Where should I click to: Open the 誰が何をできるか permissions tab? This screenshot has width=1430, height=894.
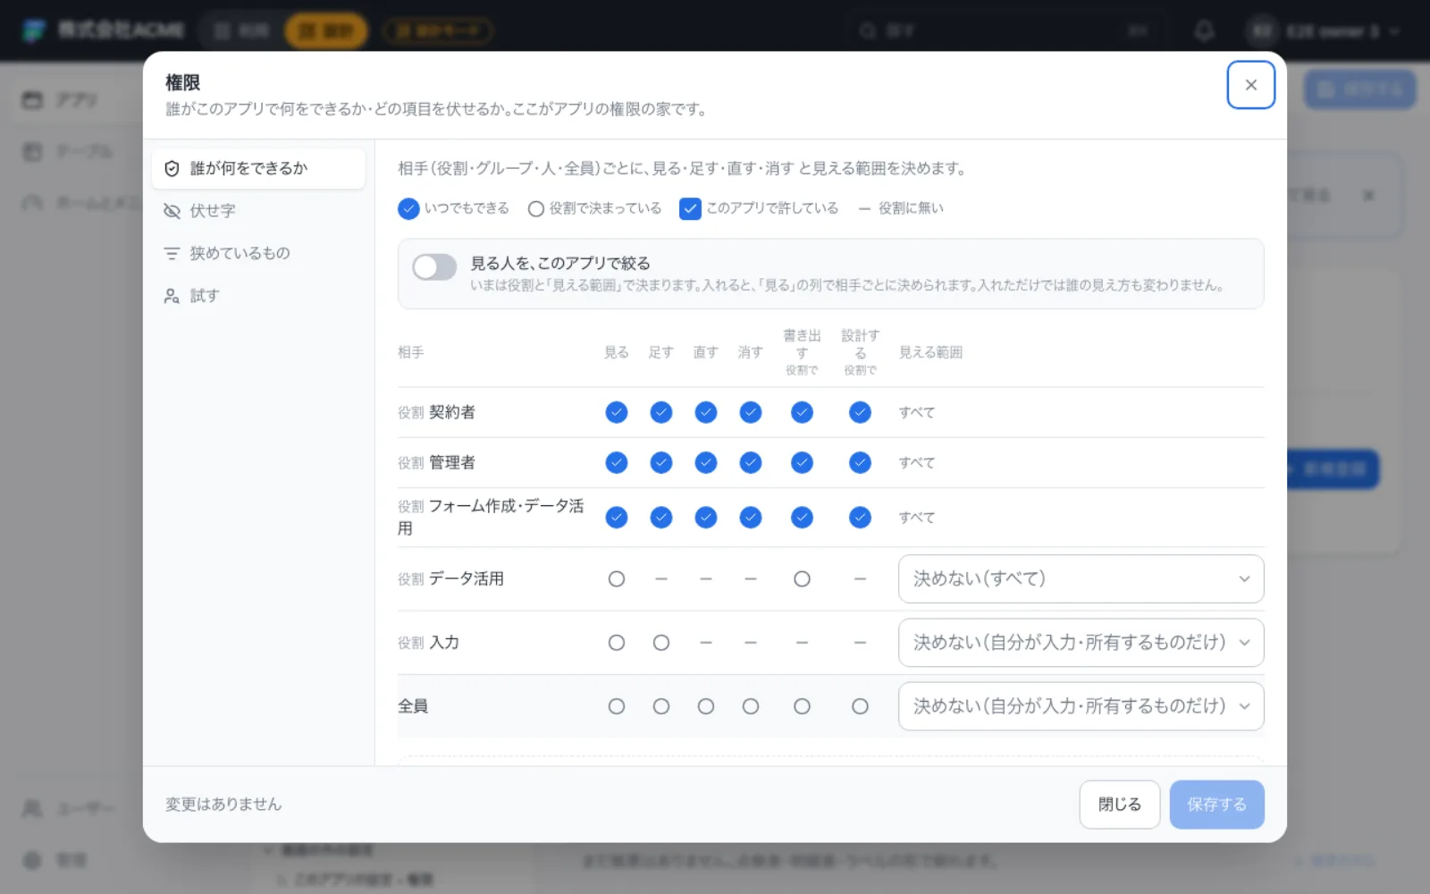(x=258, y=168)
